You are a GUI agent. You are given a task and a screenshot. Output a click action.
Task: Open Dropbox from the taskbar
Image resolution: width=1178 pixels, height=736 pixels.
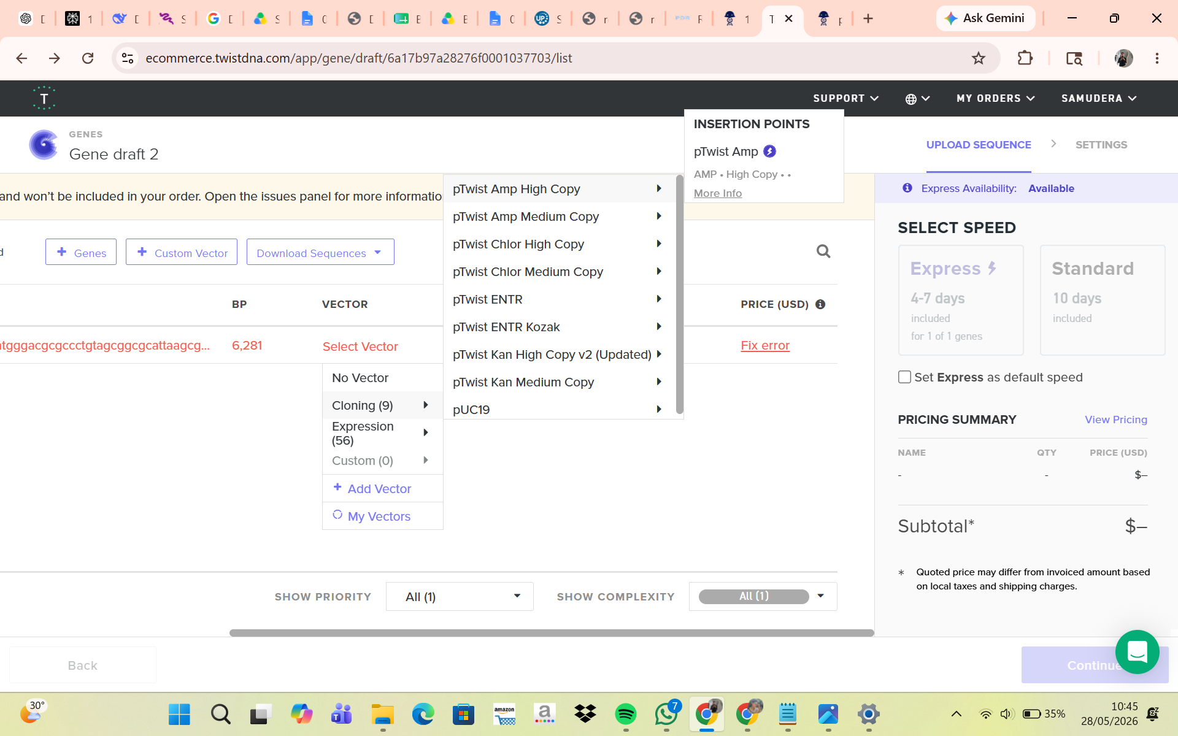click(x=585, y=714)
